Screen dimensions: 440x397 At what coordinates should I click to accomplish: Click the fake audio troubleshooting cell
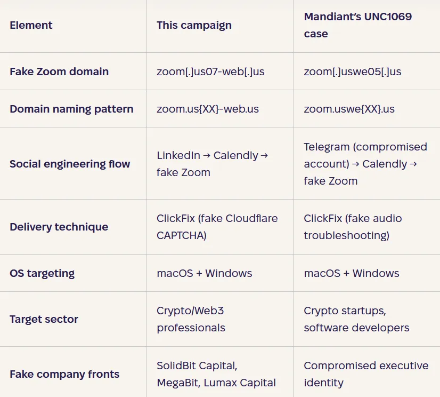[x=353, y=227]
